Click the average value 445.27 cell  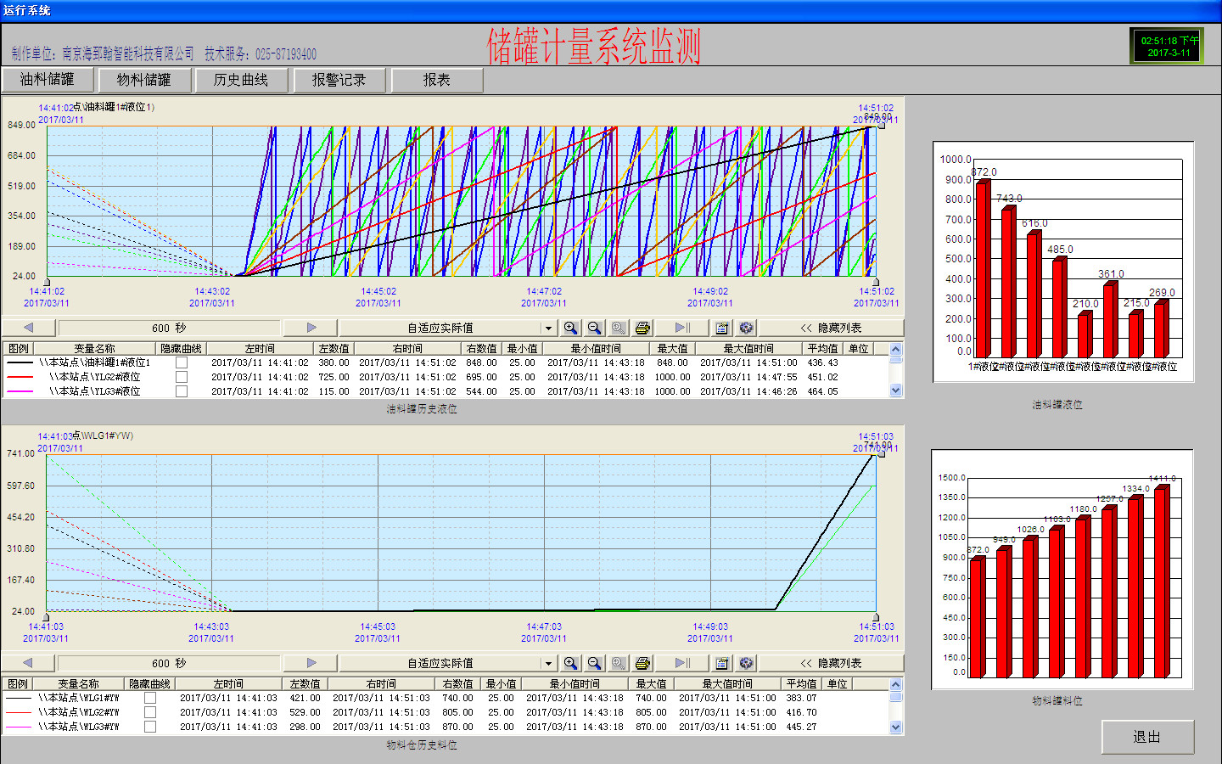pyautogui.click(x=801, y=727)
